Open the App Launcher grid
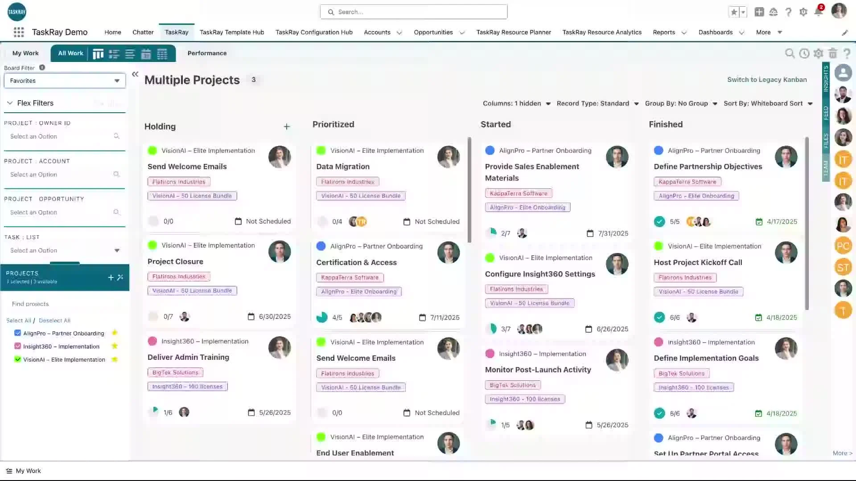The image size is (856, 481). (x=19, y=32)
